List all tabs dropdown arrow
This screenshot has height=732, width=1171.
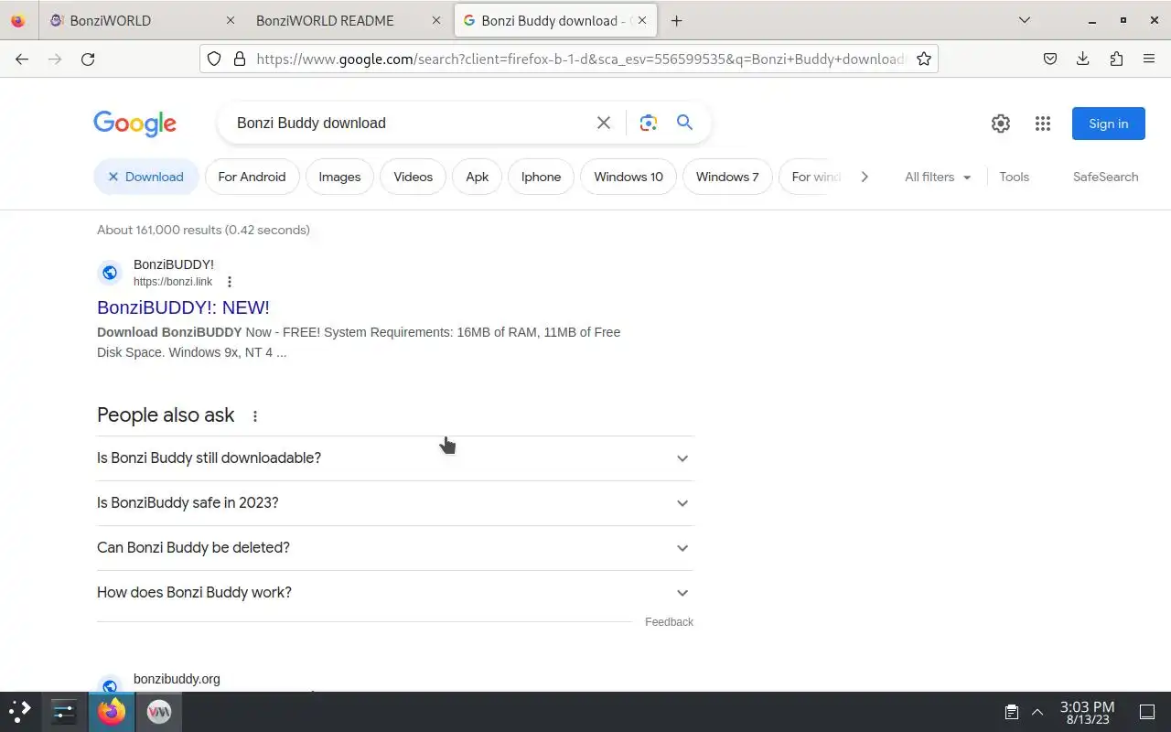(1025, 20)
